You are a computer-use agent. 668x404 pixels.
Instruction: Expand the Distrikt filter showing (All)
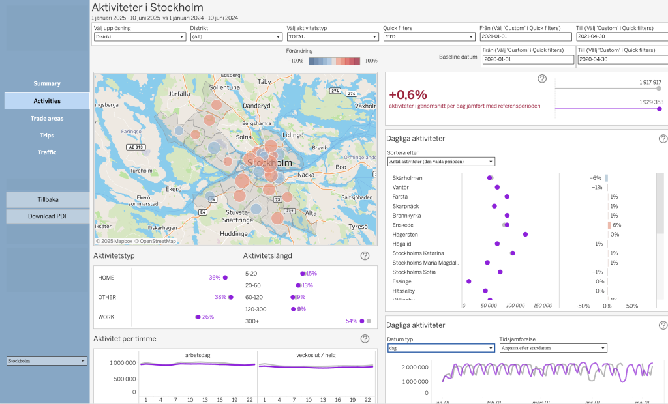point(236,37)
